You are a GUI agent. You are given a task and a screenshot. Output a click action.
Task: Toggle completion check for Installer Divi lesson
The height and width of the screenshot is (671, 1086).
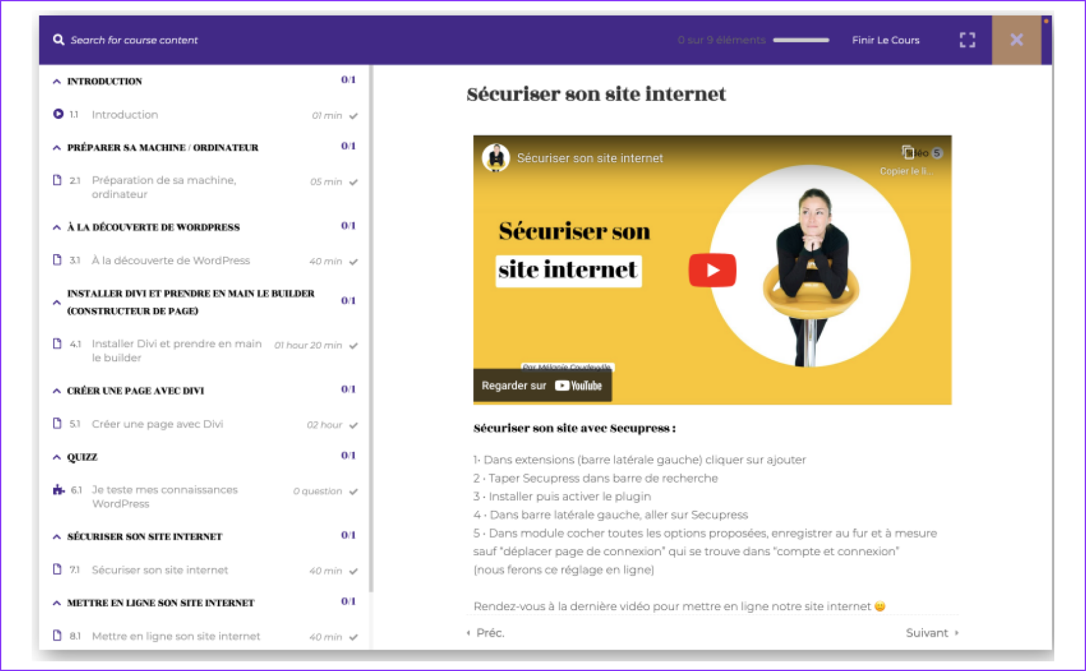[x=354, y=346]
